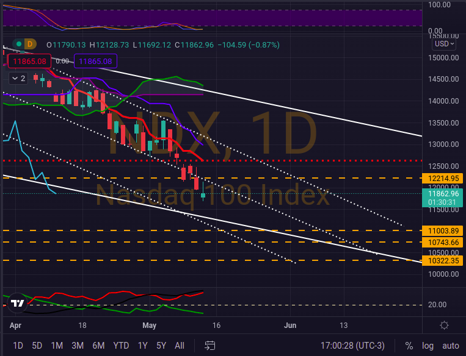Open the go-to-date calendar icon
Image resolution: width=466 pixels, height=356 pixels.
tap(210, 346)
